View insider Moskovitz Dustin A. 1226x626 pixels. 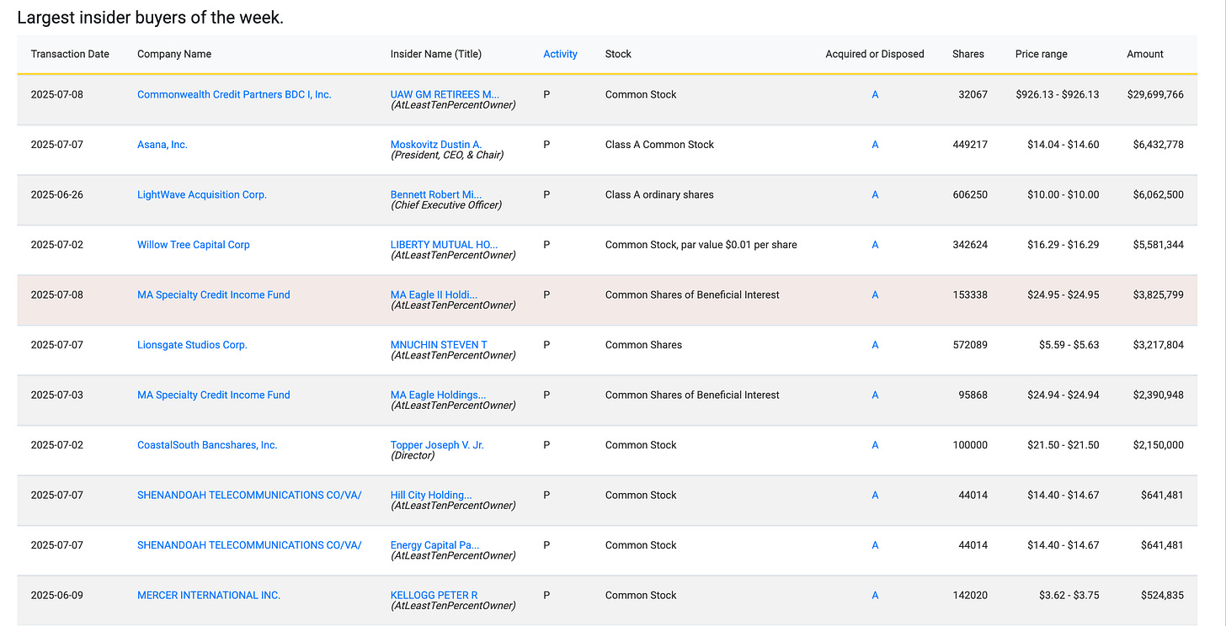click(436, 145)
